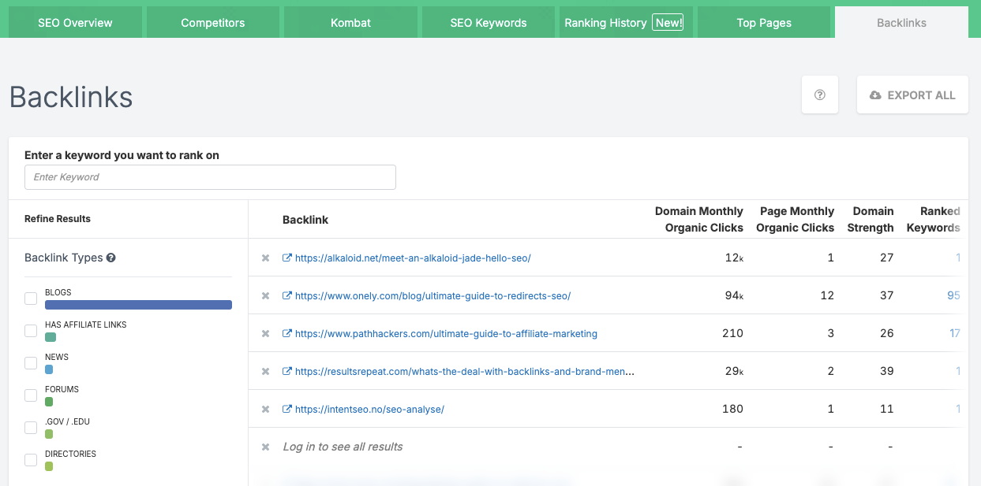Switch to the Competitors tab
Image resolution: width=981 pixels, height=486 pixels.
point(212,22)
